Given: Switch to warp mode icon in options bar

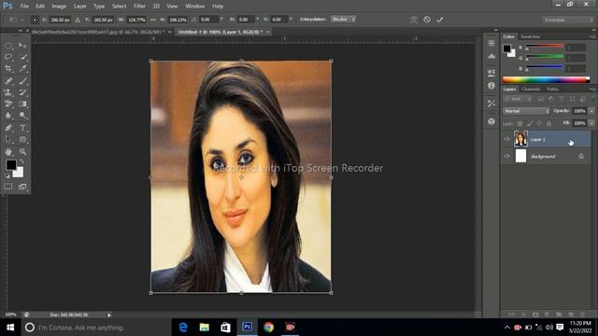Looking at the screenshot, I should 413,20.
